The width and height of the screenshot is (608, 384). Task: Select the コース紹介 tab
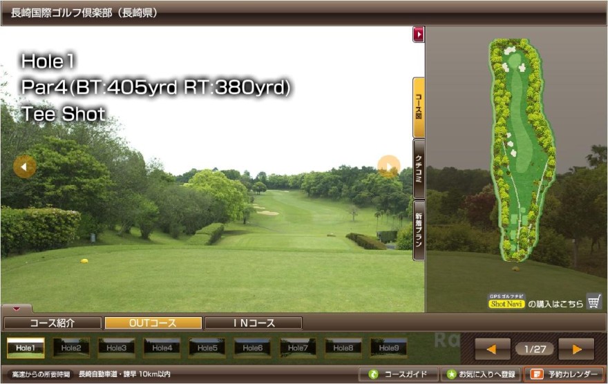[53, 323]
